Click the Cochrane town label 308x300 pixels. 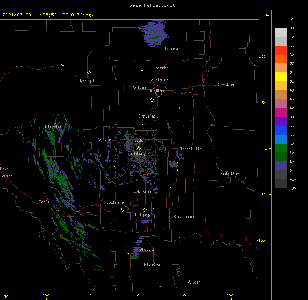pyautogui.click(x=115, y=202)
